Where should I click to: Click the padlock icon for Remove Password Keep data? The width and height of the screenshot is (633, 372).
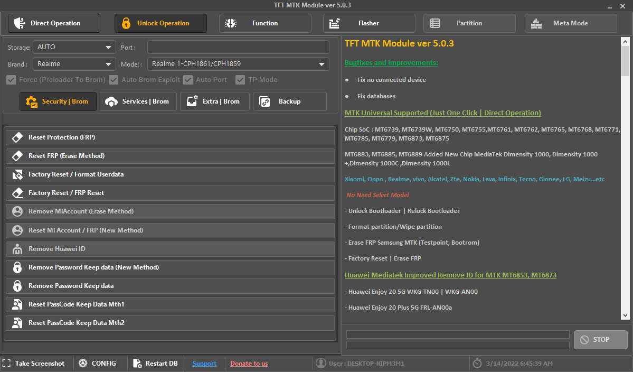(17, 286)
